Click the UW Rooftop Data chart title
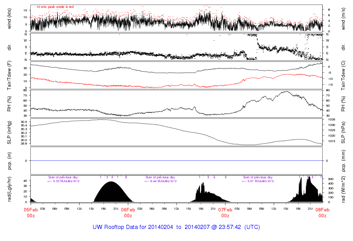The image size is (353, 241). pos(176,227)
